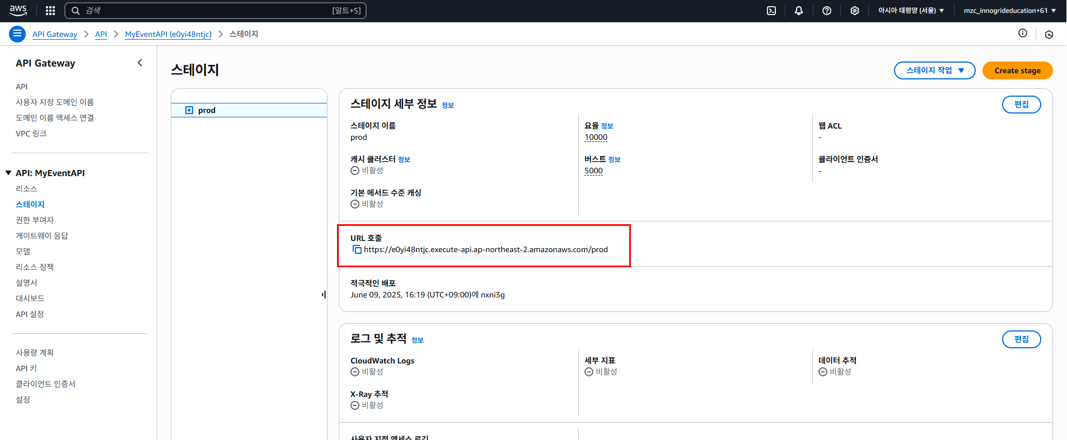Screen dimensions: 1067x440
Task: Click 비활성 status under X-Ray 추적
Action: pos(367,405)
